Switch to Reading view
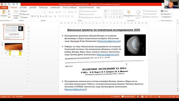This screenshot has height=101, width=179. tap(147, 97)
